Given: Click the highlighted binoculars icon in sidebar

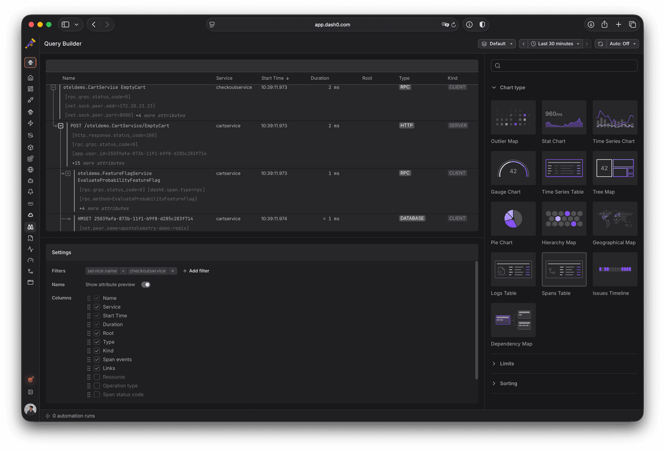Looking at the screenshot, I should point(30,227).
